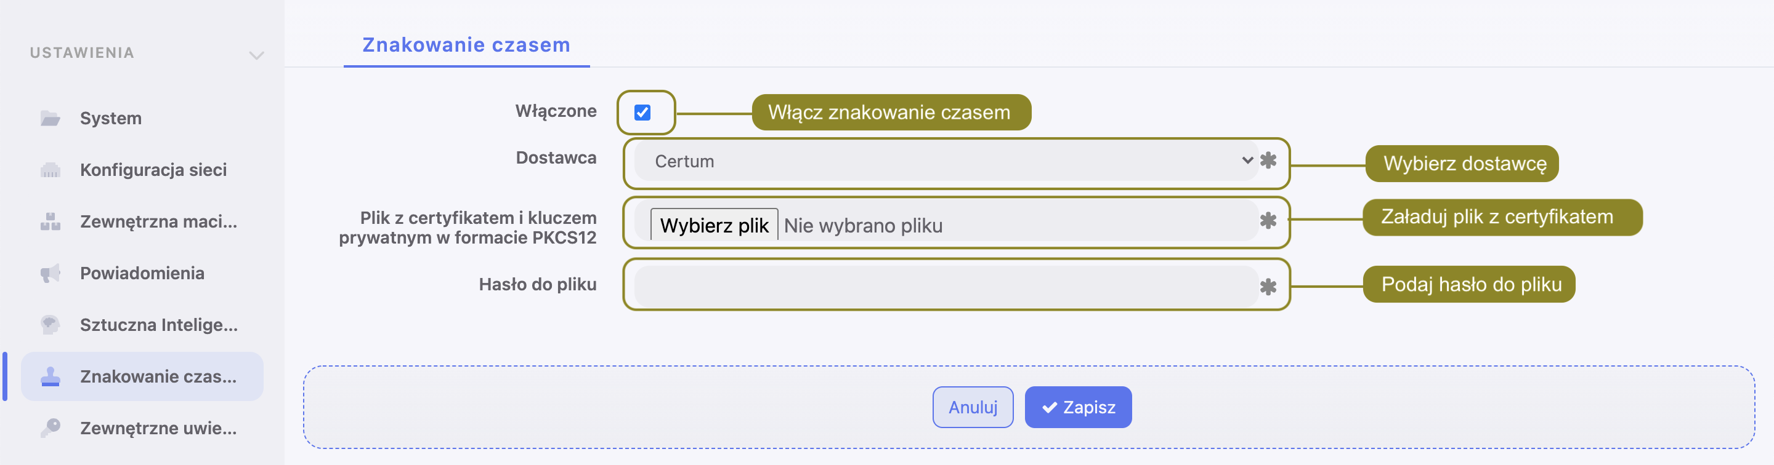
Task: Click the asterisk next to password field
Action: [1268, 287]
